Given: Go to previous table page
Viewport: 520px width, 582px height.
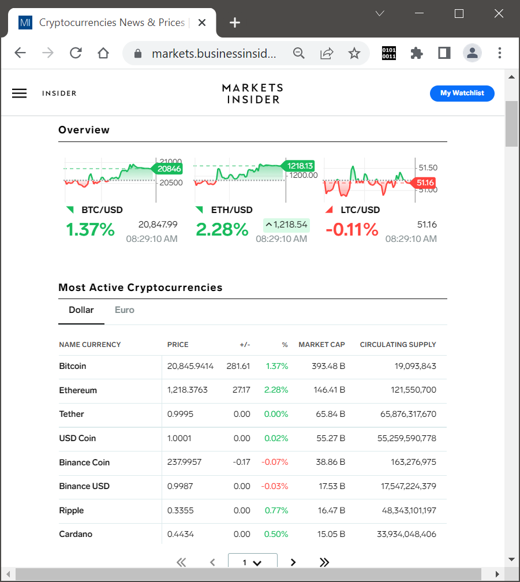Looking at the screenshot, I should pos(212,562).
